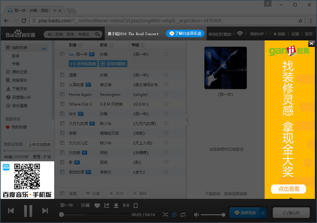Open MV for 九月九的酒
The image size is (317, 223).
pos(92,123)
